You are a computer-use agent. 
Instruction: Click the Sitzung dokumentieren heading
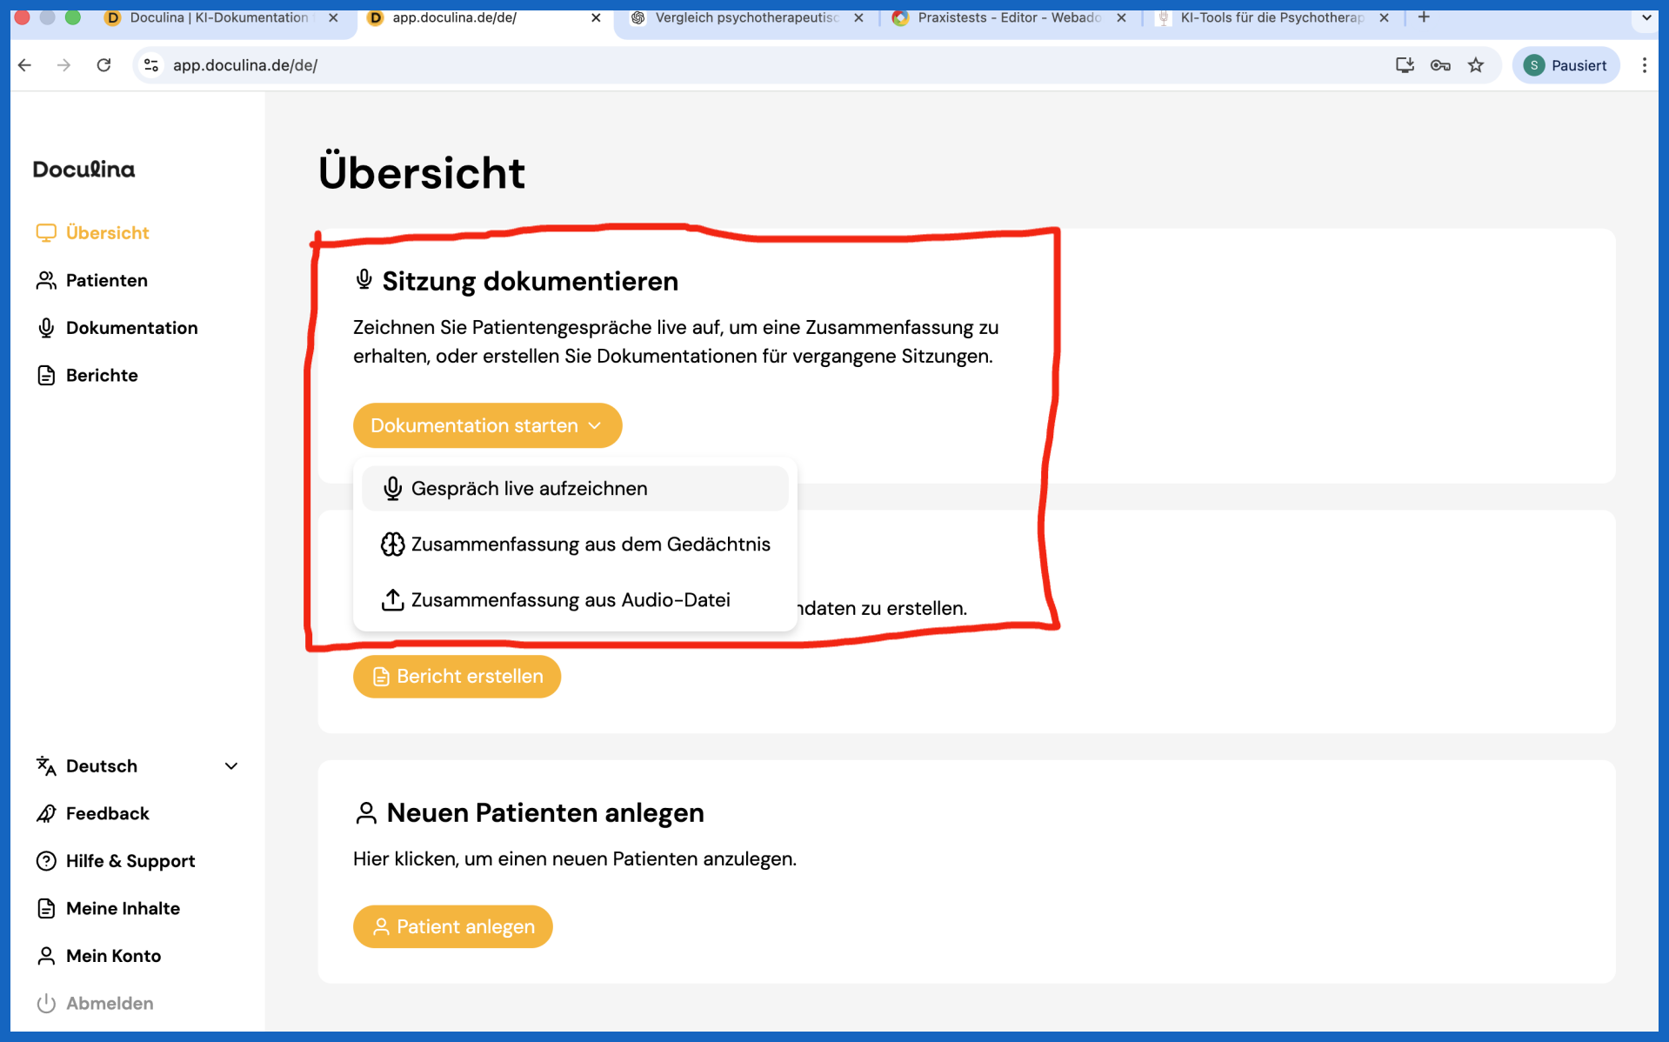point(531,281)
